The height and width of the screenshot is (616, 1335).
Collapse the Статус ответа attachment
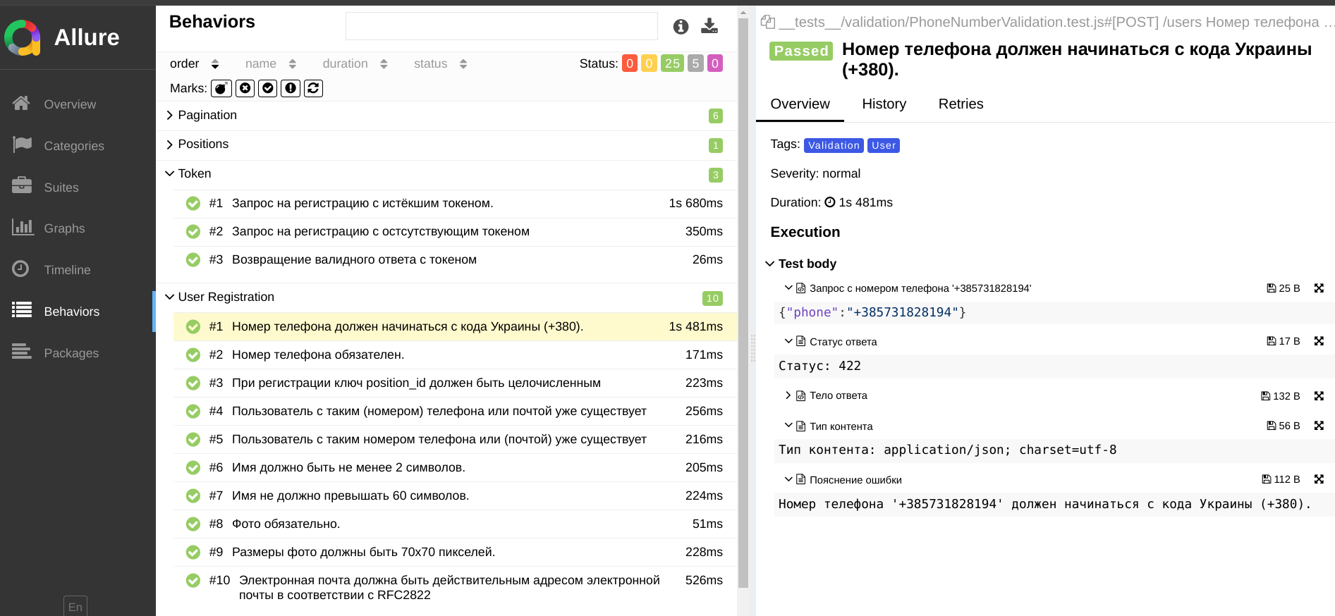click(x=831, y=342)
